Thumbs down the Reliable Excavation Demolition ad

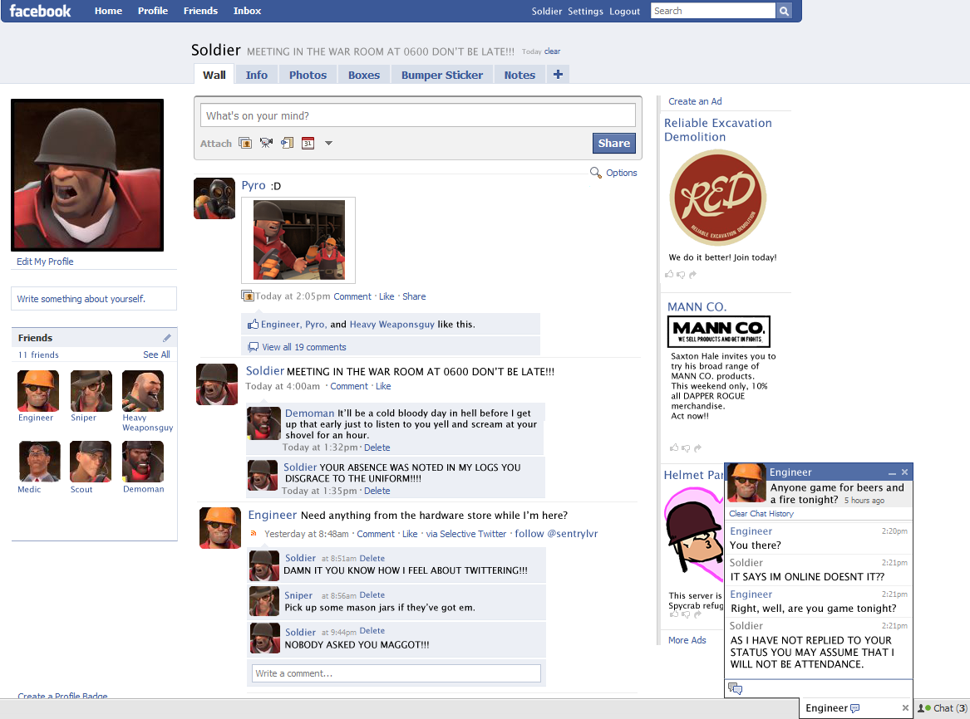tap(681, 274)
